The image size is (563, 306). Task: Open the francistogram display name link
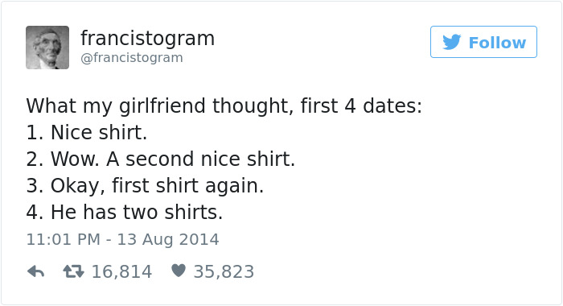[147, 39]
